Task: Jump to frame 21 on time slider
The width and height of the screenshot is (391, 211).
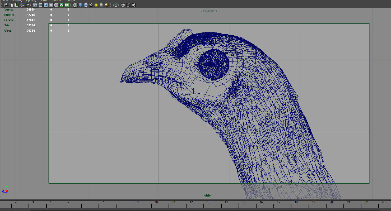Action: click(349, 202)
